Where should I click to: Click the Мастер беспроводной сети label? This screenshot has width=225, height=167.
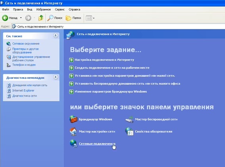156,119
